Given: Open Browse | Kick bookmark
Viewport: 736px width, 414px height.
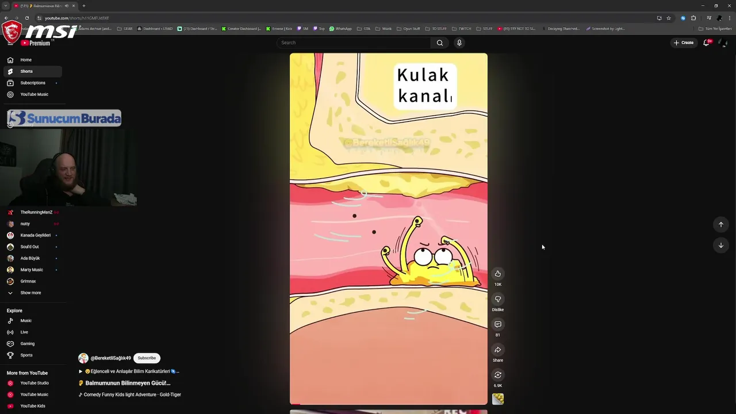Looking at the screenshot, I should point(279,29).
